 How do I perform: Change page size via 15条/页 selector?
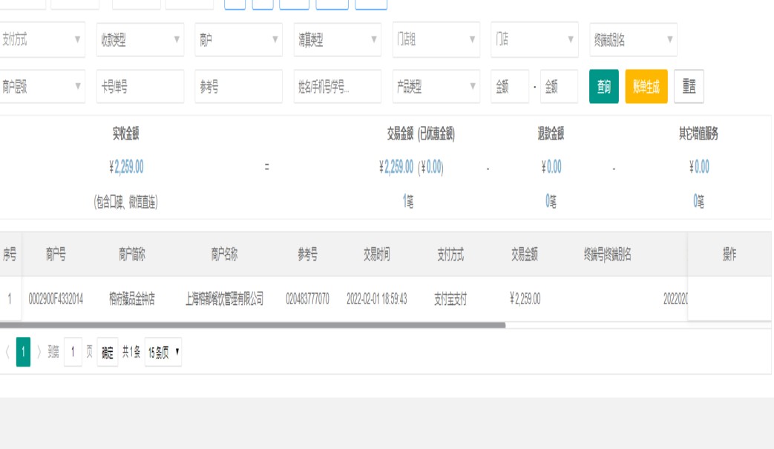coord(163,353)
